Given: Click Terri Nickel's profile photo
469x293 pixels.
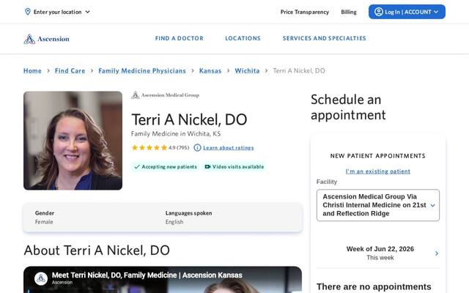Looking at the screenshot, I should point(73,141).
